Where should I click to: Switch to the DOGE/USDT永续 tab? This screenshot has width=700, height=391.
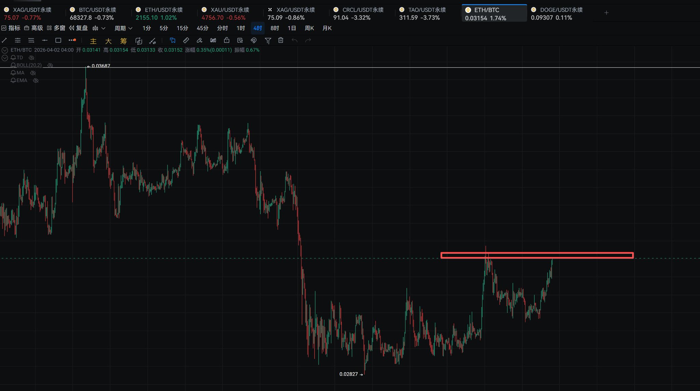pyautogui.click(x=557, y=14)
